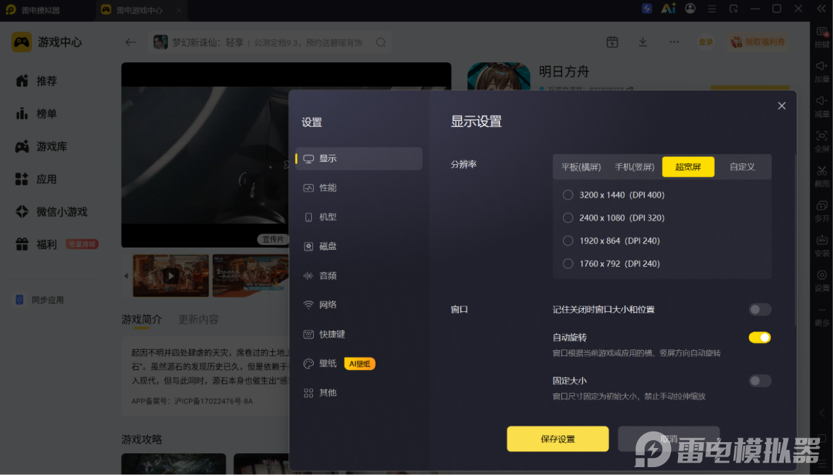Click the settings dialog vertical scrollbar
Viewport: 833px width, 475px height.
(x=795, y=240)
